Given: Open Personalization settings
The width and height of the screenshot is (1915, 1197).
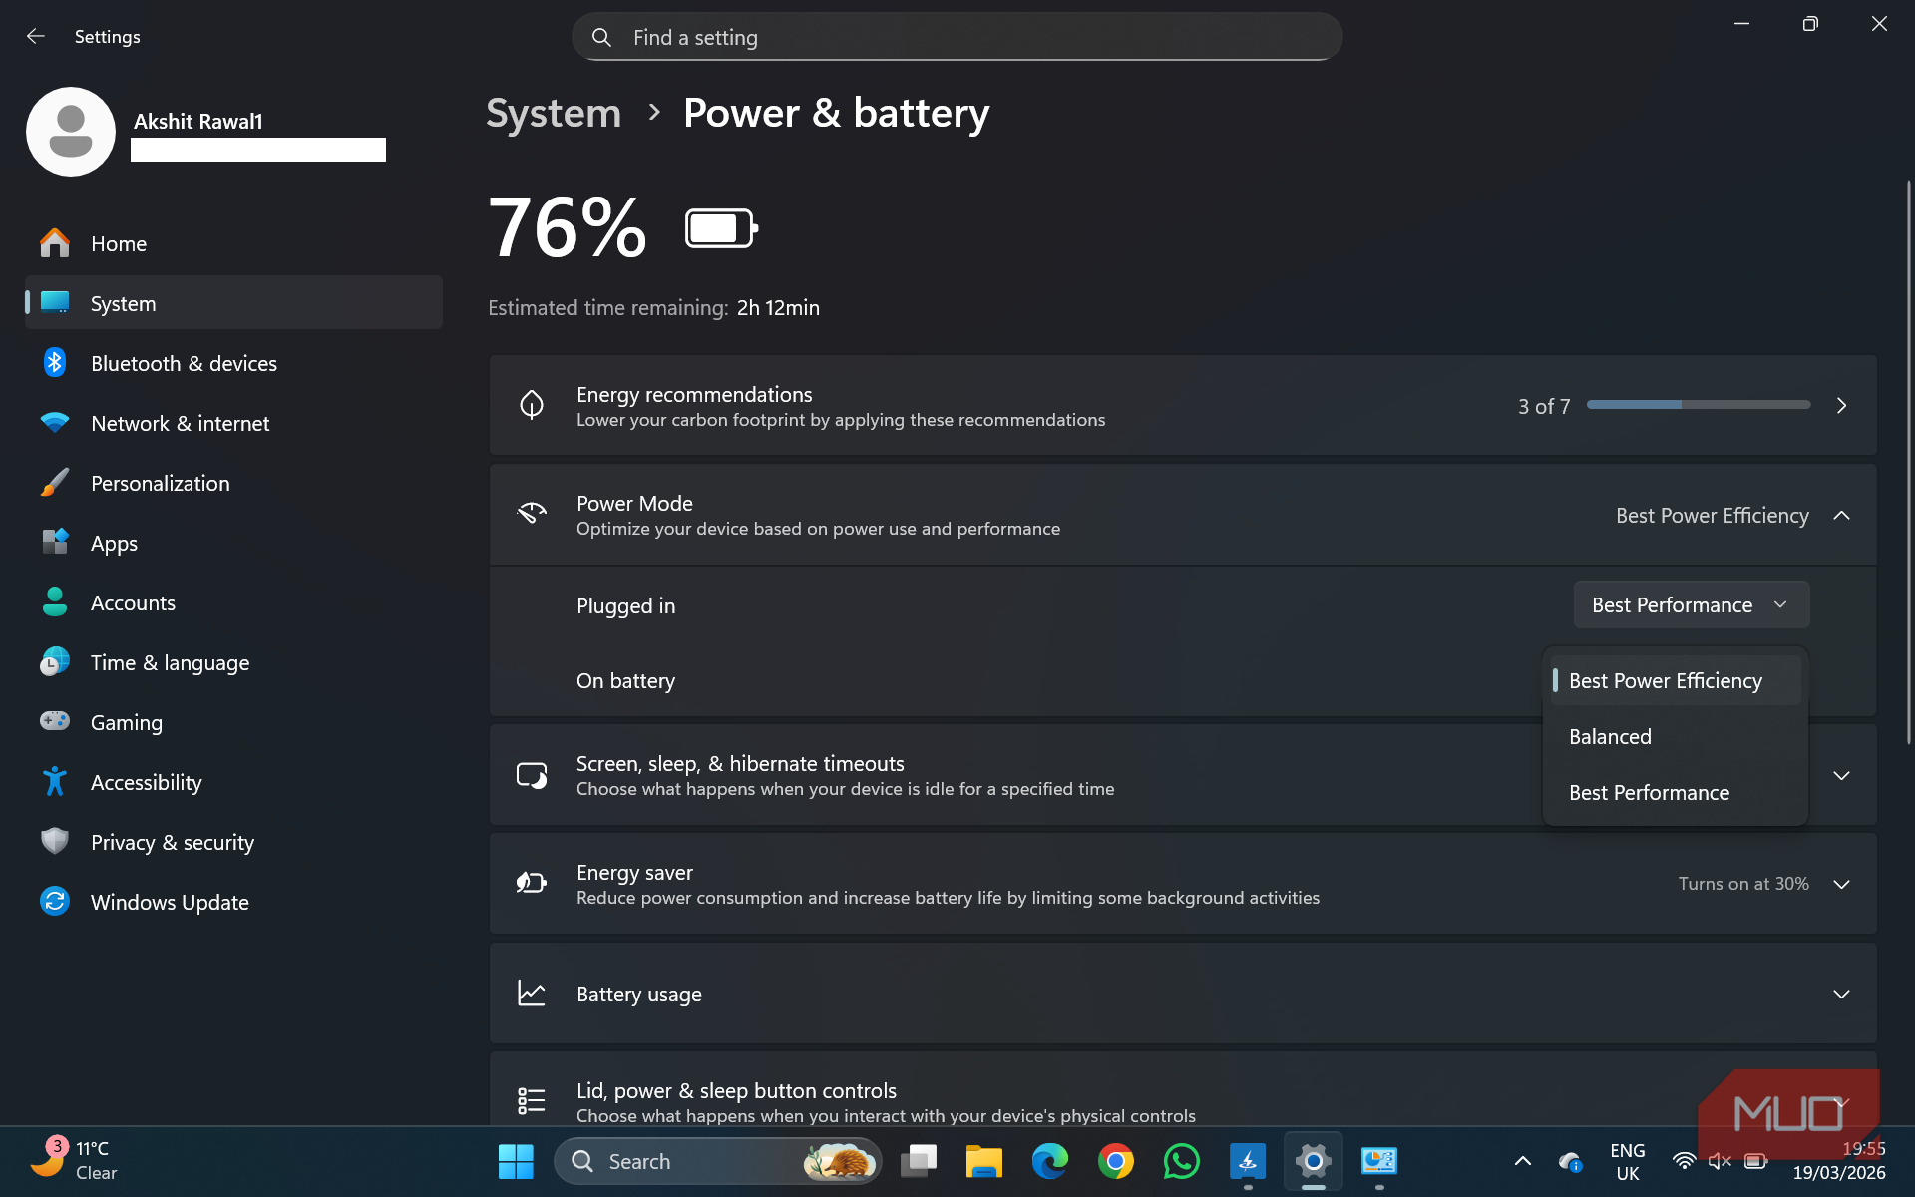Looking at the screenshot, I should pos(233,483).
